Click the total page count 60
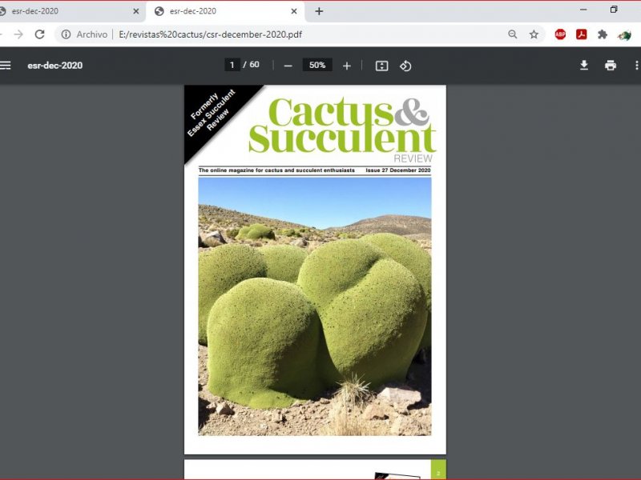641x480 pixels. click(x=254, y=65)
